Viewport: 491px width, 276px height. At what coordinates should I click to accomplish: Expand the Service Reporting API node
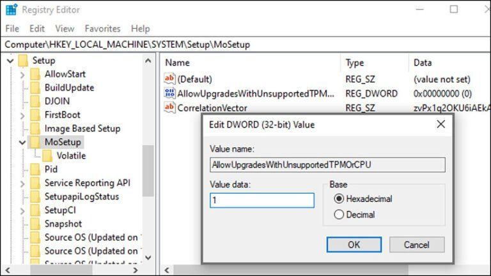pos(22,183)
